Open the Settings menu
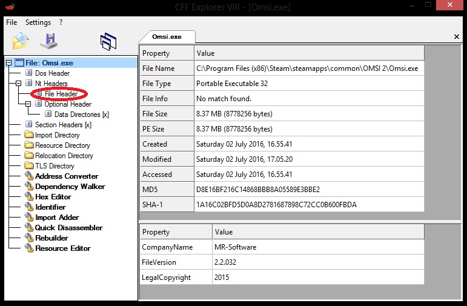Screen dimensions: 467x306 coord(38,22)
